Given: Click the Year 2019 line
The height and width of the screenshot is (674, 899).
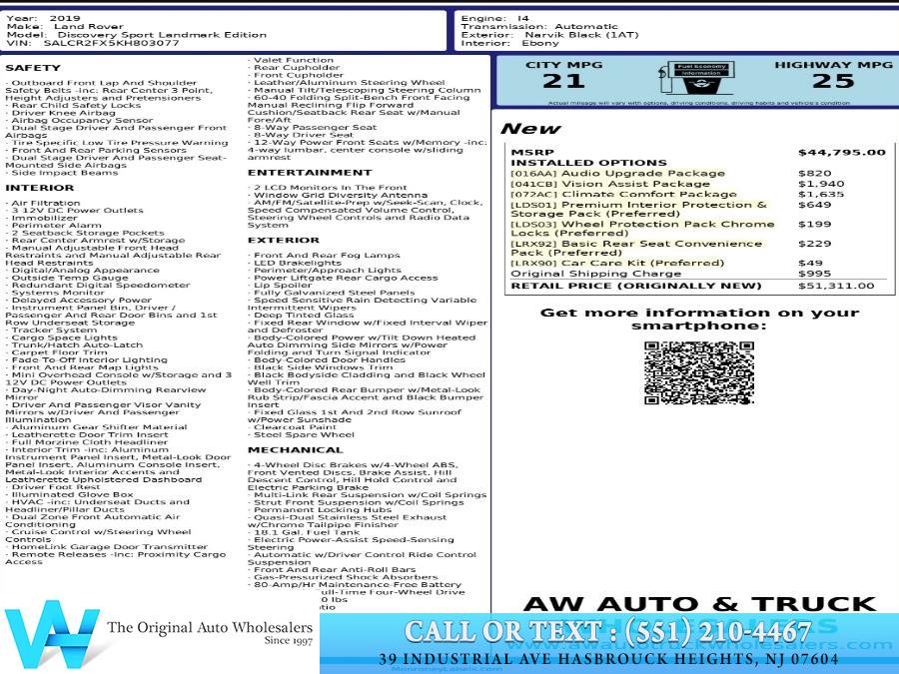Looking at the screenshot, I should click(x=43, y=18).
